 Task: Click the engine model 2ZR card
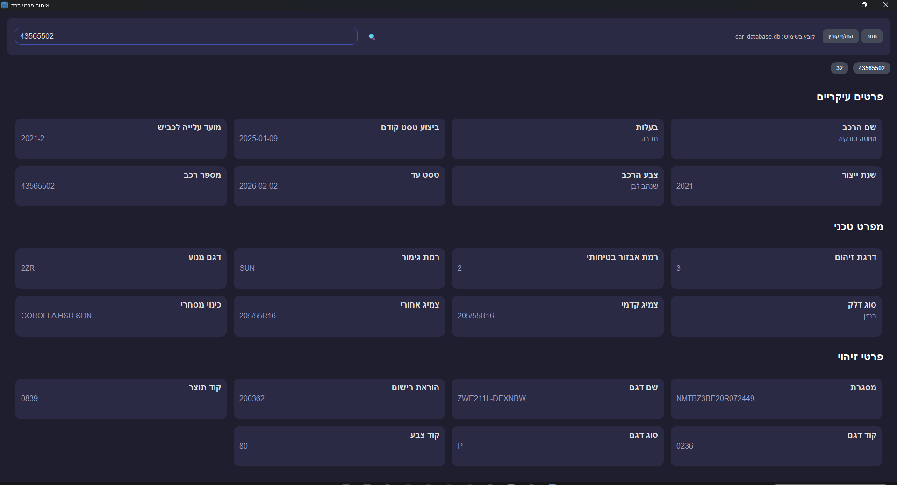(121, 268)
